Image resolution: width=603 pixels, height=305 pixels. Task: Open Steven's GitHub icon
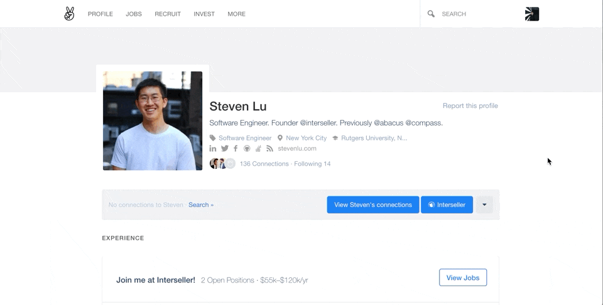247,149
